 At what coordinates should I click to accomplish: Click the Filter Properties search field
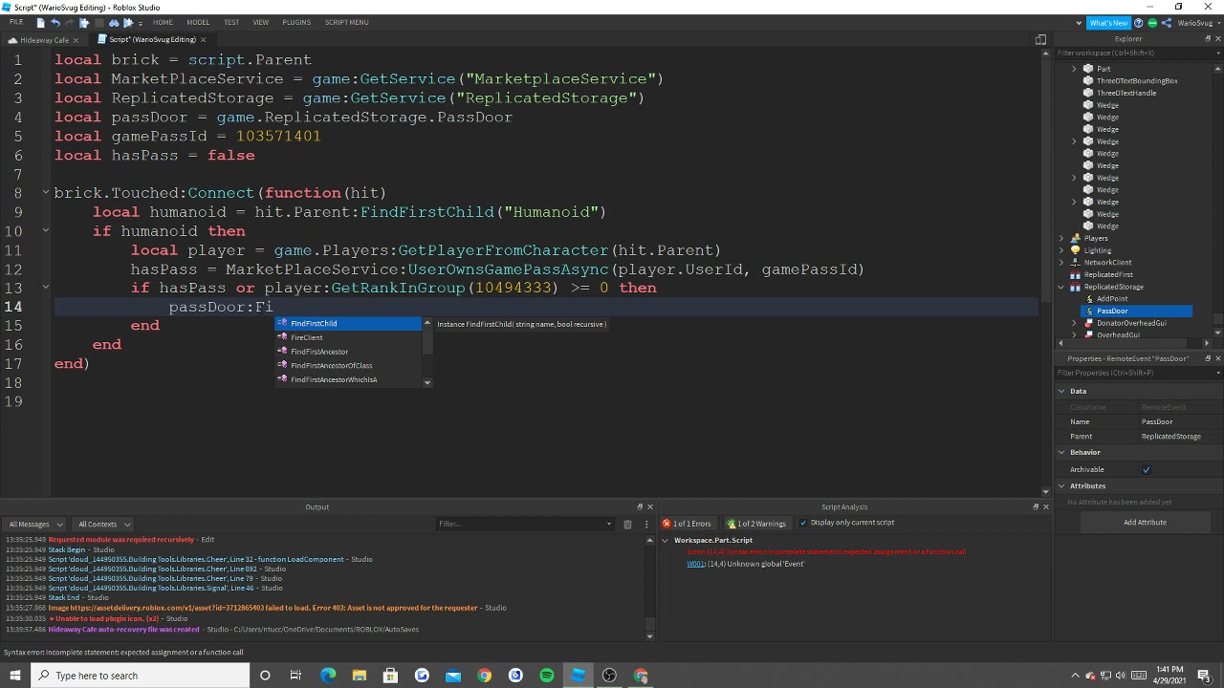(x=1138, y=373)
